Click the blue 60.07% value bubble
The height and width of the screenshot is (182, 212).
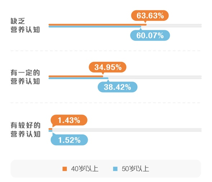click(150, 36)
